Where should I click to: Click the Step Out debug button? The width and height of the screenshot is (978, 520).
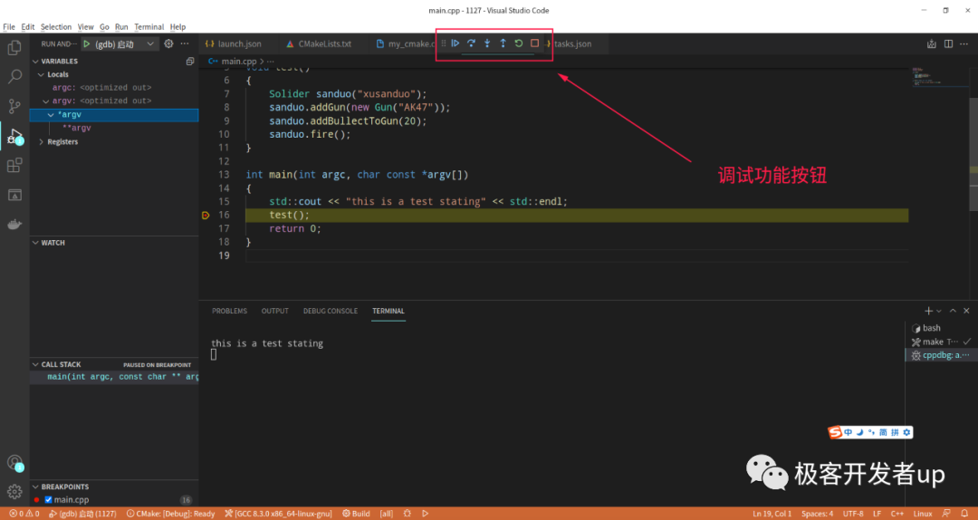(x=503, y=43)
